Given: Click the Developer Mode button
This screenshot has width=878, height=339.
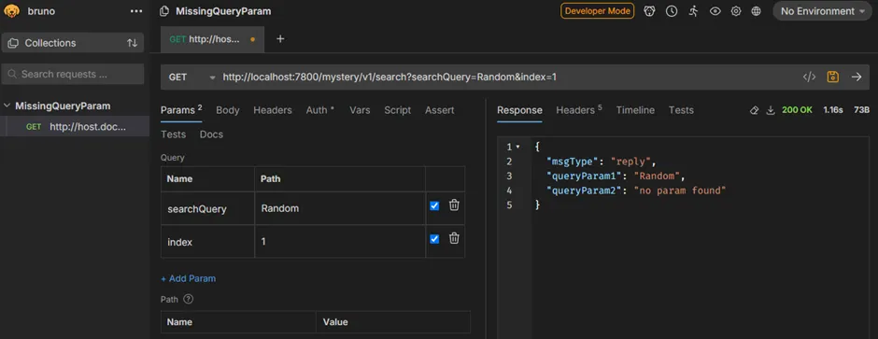Looking at the screenshot, I should (598, 11).
